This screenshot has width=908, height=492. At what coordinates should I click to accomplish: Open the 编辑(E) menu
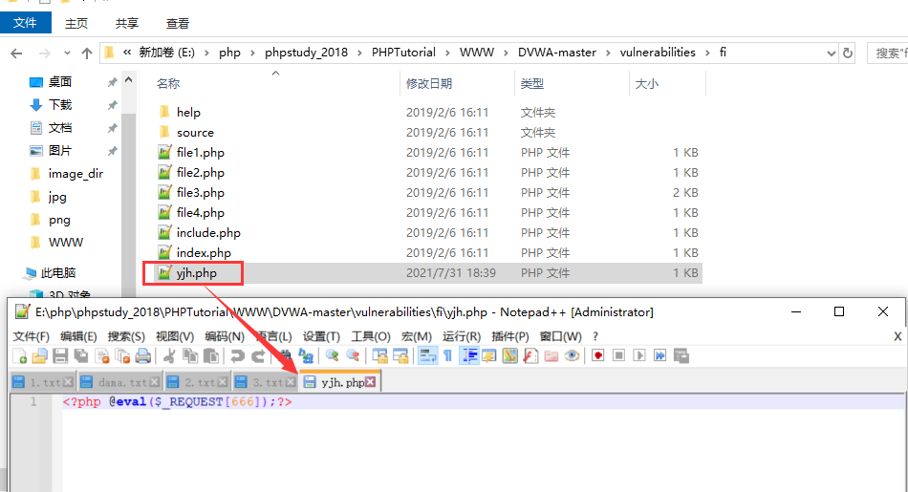pyautogui.click(x=78, y=336)
